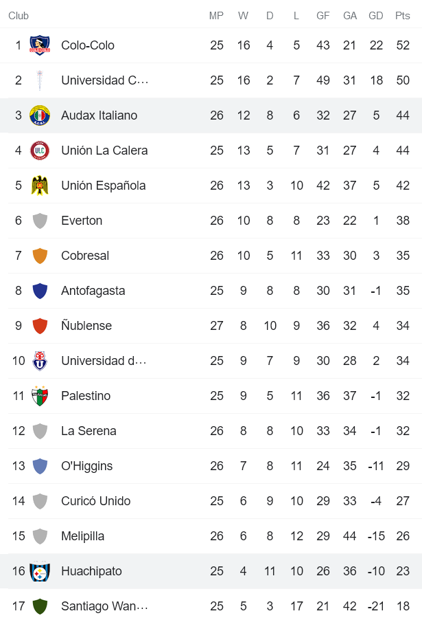Select the Palestino club badge
This screenshot has height=631, width=422.
coord(38,395)
